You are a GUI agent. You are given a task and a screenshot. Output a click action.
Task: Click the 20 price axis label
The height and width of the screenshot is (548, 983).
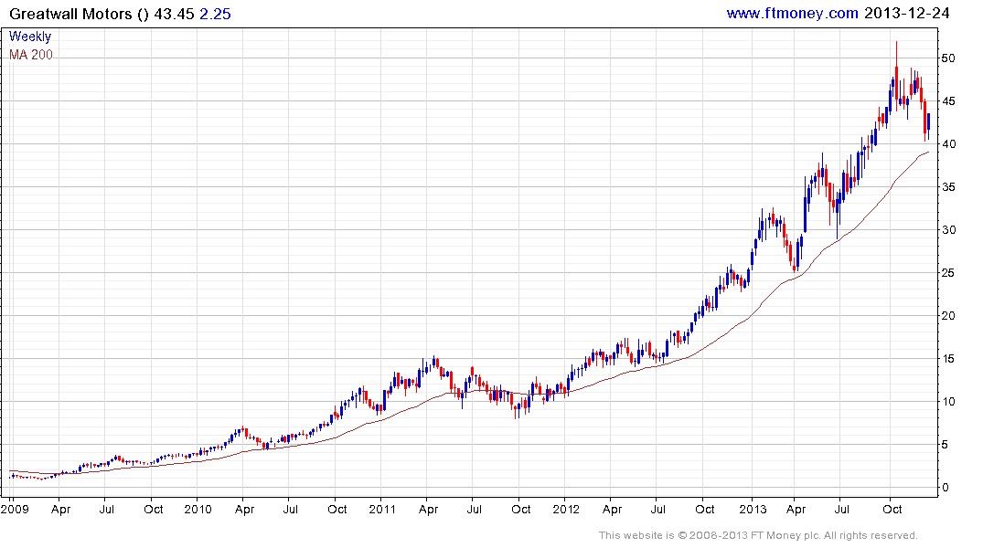948,316
